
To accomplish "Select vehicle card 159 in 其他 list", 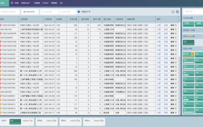I will coord(188,105).
